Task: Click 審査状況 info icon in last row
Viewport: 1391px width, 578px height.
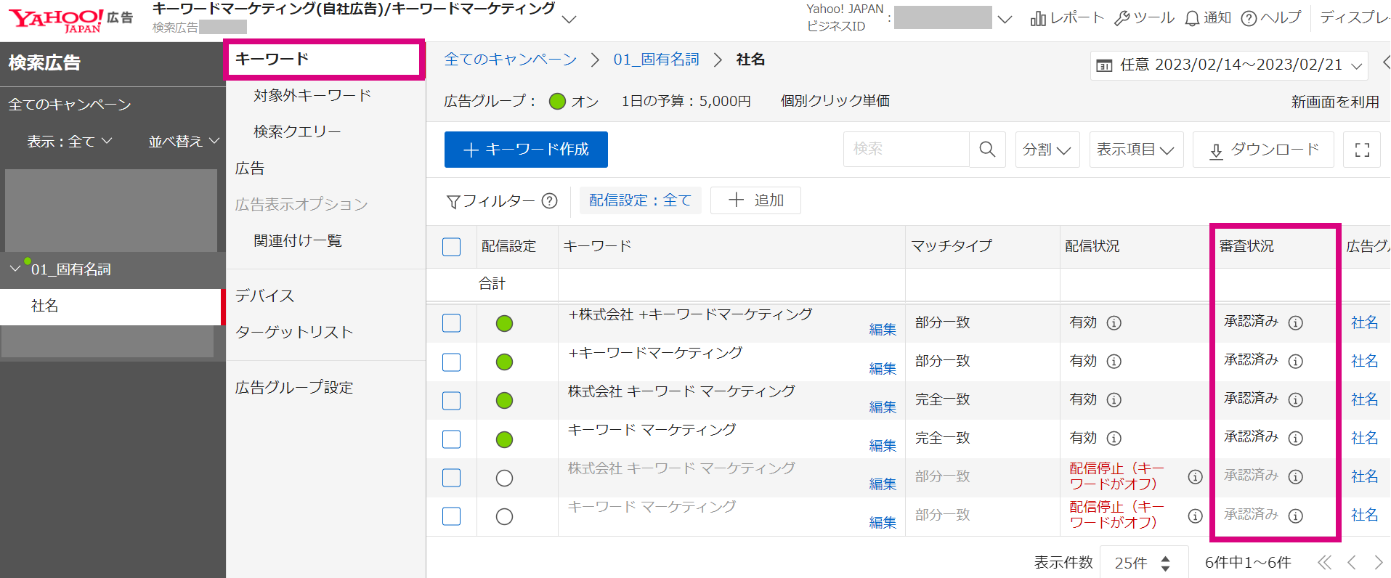Action: point(1296,516)
